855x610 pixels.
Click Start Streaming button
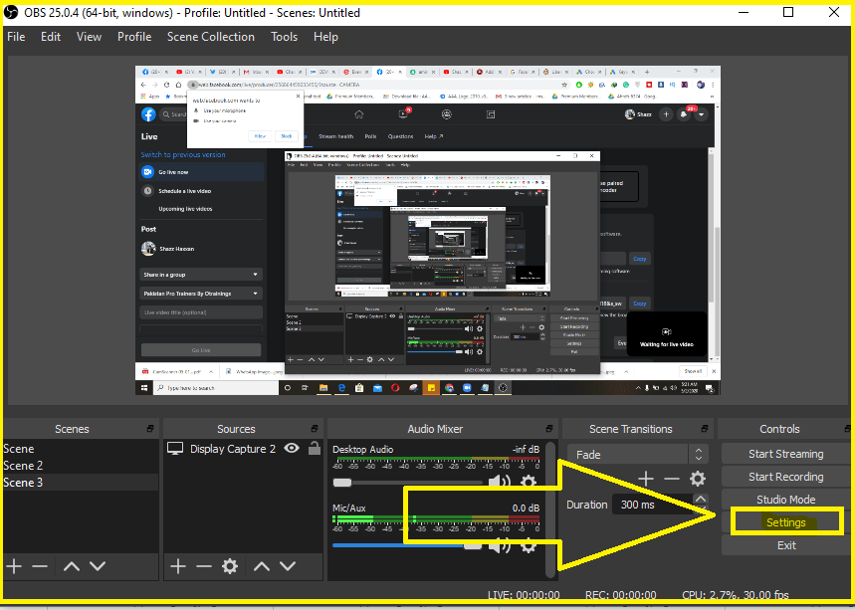(x=785, y=454)
